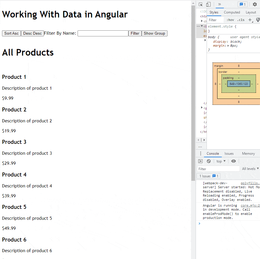
Task: Focus the Styles filter field
Action: click(215, 20)
